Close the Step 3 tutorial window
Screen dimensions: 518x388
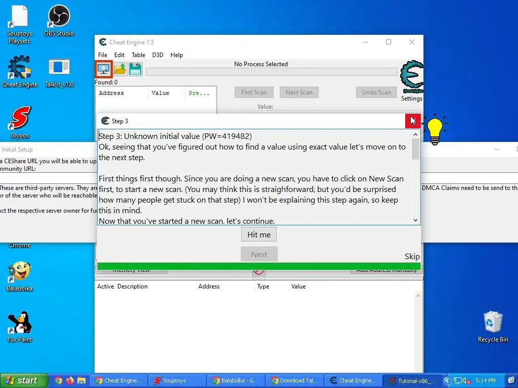point(413,121)
